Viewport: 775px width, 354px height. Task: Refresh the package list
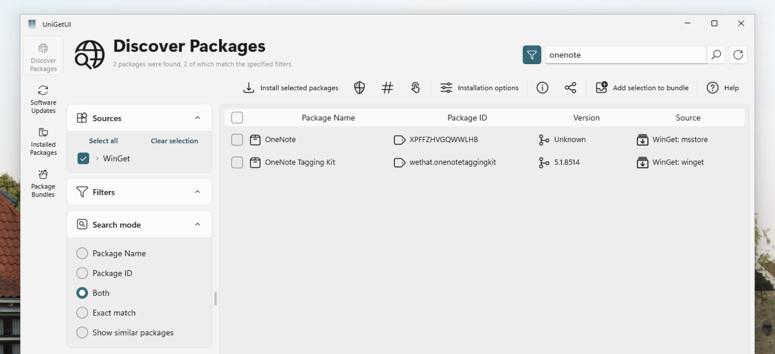pos(738,55)
